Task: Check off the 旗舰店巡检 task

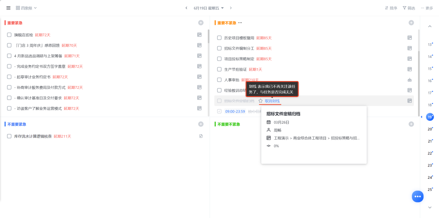Action: click(x=9, y=35)
